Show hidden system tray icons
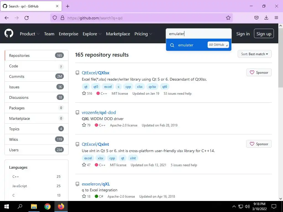This screenshot has width=283, height=212. pos(234,206)
